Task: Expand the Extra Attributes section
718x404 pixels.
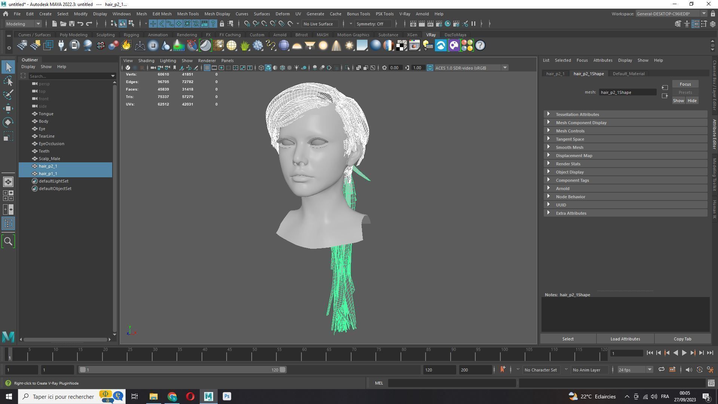Action: coord(625,213)
